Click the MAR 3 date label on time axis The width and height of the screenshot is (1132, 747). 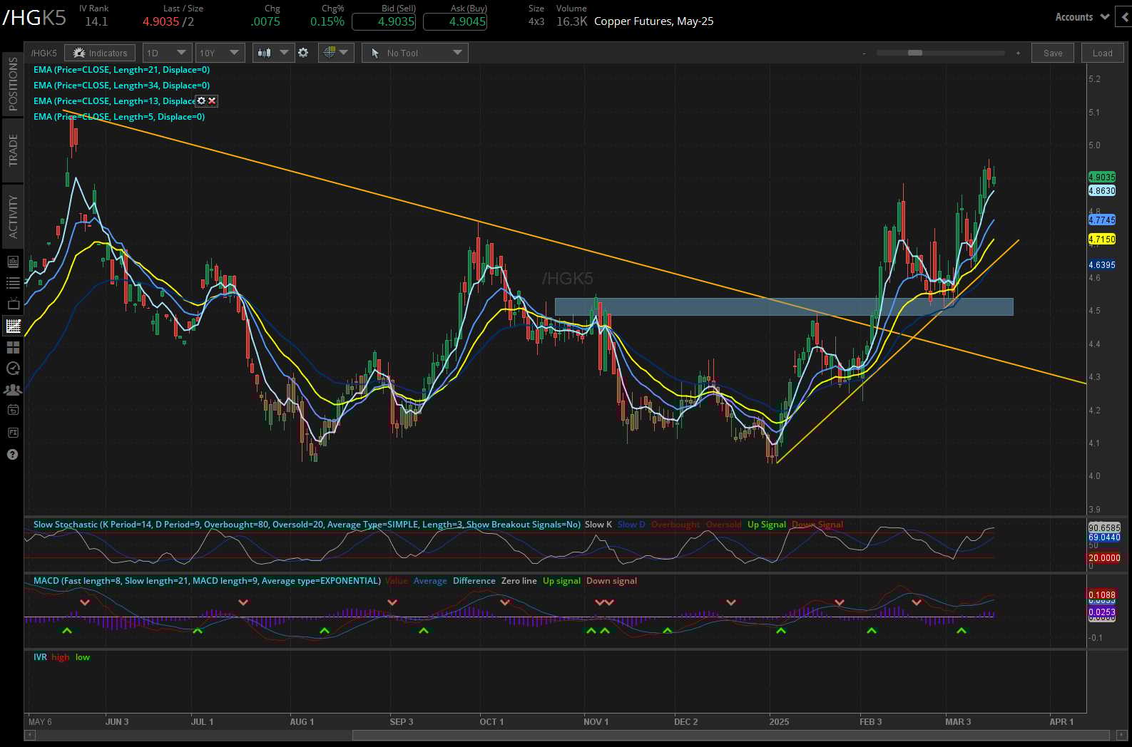[x=958, y=722]
